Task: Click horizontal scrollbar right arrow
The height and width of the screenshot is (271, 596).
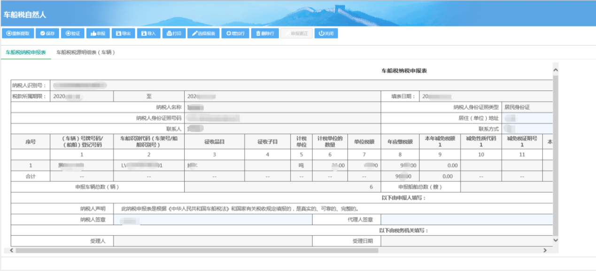Action: coord(545,250)
